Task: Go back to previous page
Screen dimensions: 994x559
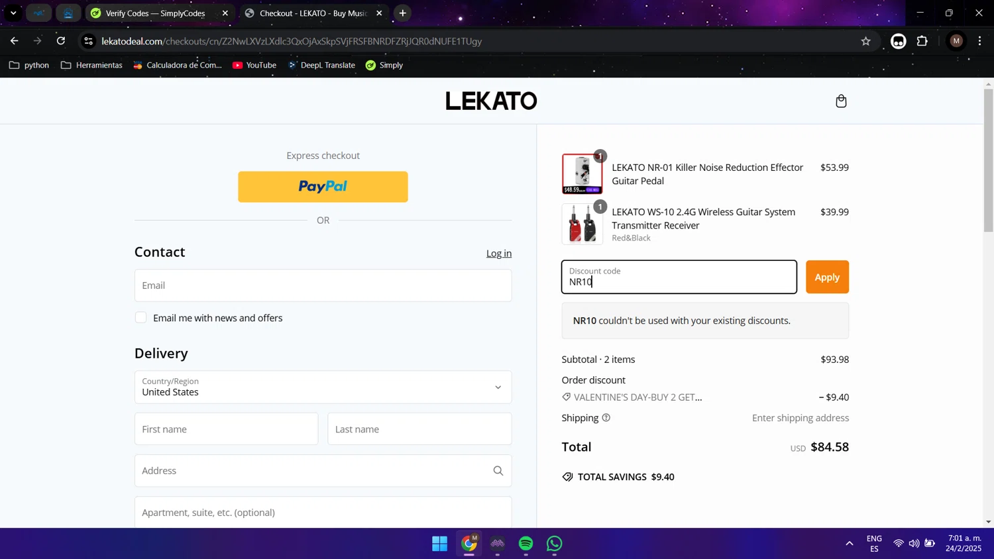Action: tap(14, 41)
